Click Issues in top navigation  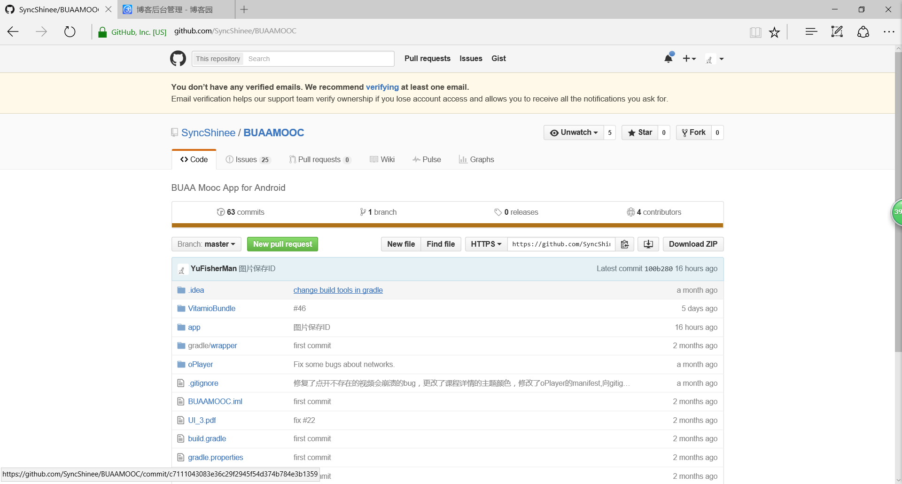point(471,59)
